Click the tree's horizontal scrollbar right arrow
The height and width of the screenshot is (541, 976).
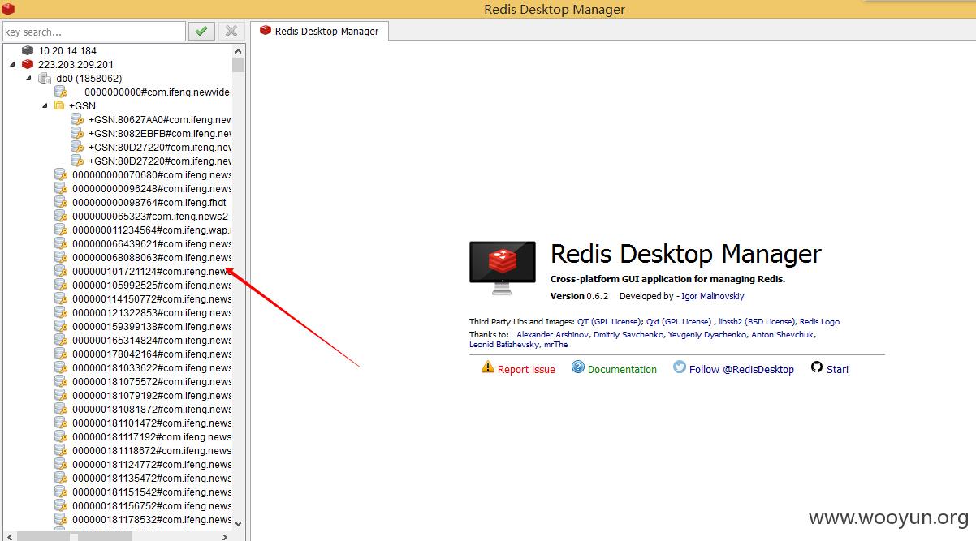226,535
